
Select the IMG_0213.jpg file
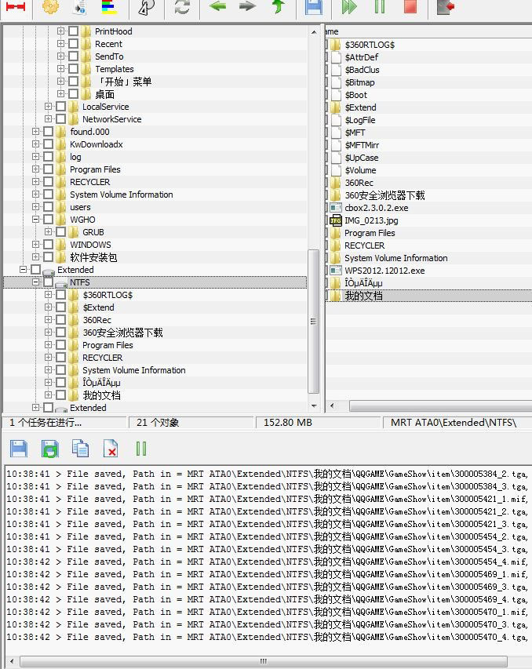tap(370, 220)
